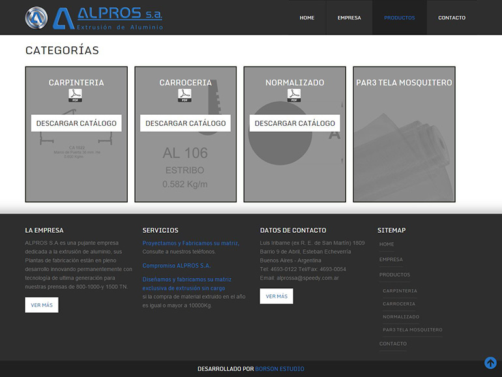Click PAR3 TELA MOSQUITERO in the sitemap
The height and width of the screenshot is (377, 502).
412,329
